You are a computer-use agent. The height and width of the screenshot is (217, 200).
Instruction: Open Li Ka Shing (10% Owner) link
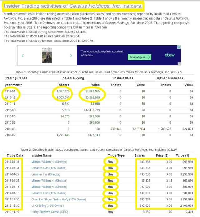click(x=47, y=206)
